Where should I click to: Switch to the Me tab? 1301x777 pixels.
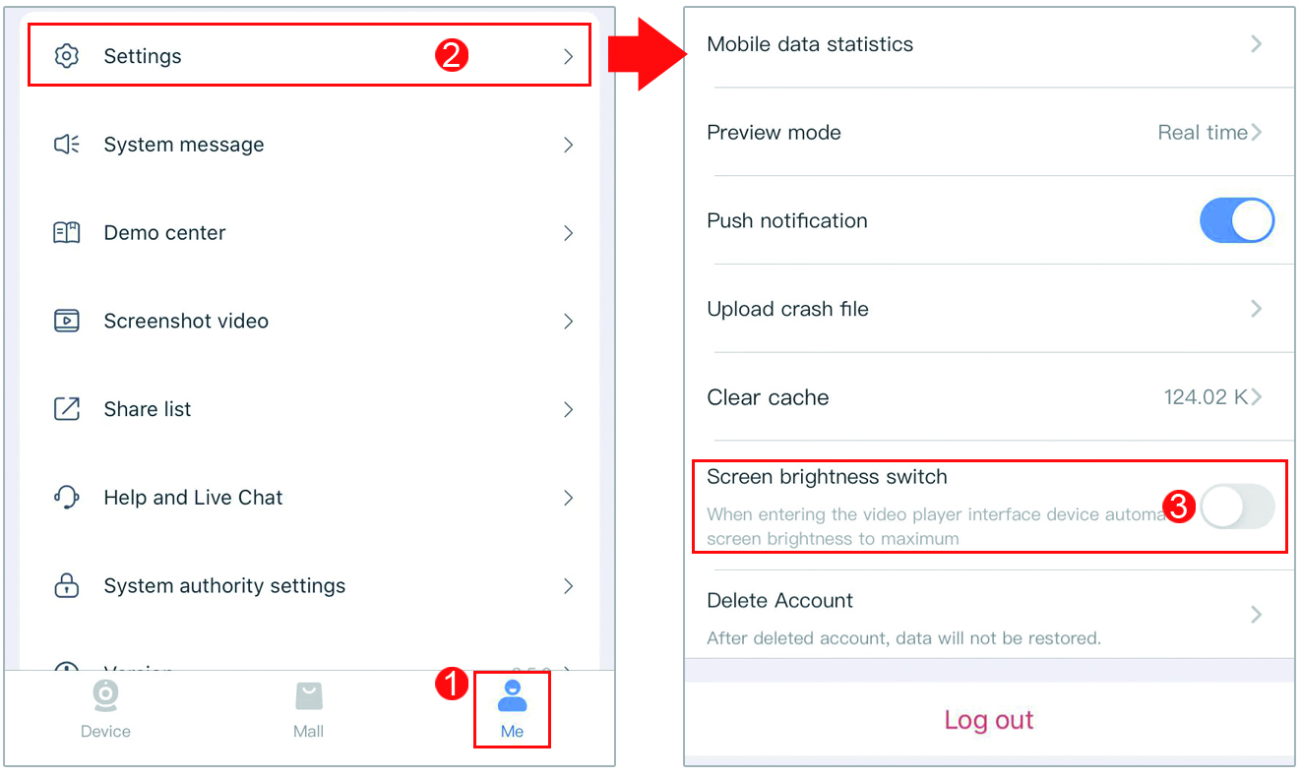click(512, 708)
